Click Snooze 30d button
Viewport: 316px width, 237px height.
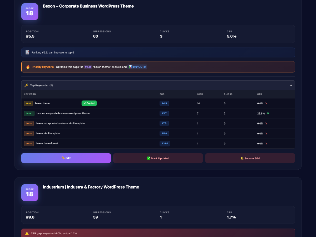tap(250, 158)
